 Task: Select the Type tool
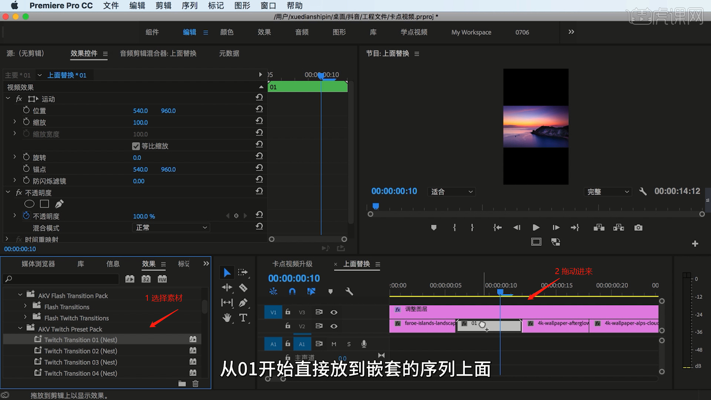(x=243, y=318)
